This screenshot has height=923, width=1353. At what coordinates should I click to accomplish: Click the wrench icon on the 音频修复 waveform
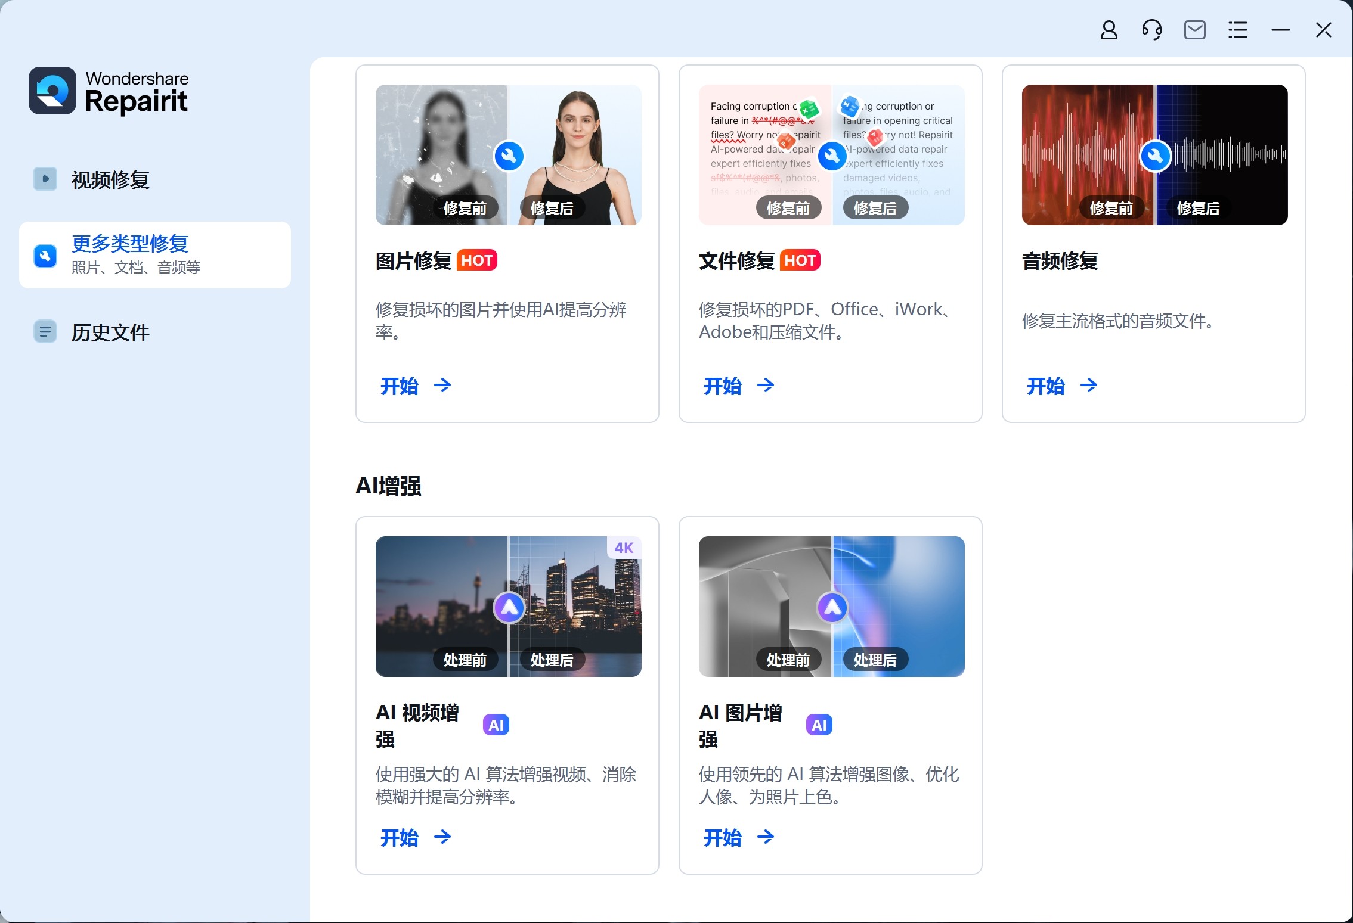click(1155, 156)
